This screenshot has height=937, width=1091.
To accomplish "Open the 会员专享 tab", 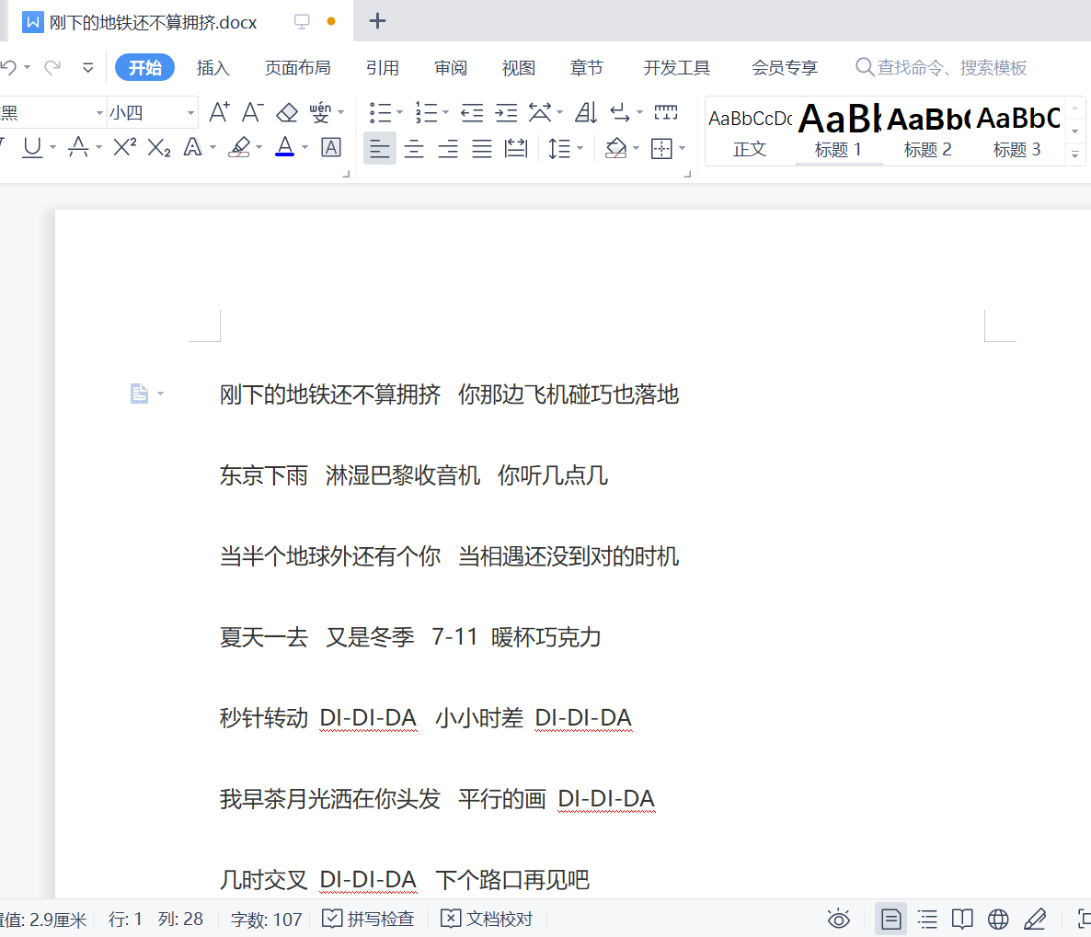I will click(x=785, y=67).
